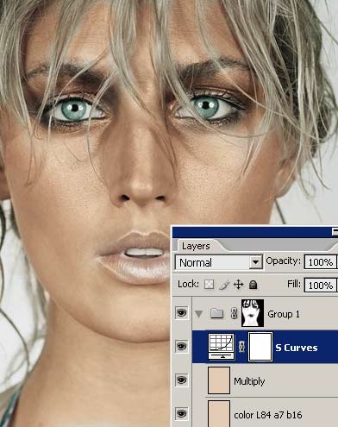Click the Group 1 folder icon
The image size is (338, 427).
[x=216, y=313]
